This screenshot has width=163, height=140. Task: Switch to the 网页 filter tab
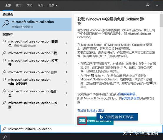(40, 5)
